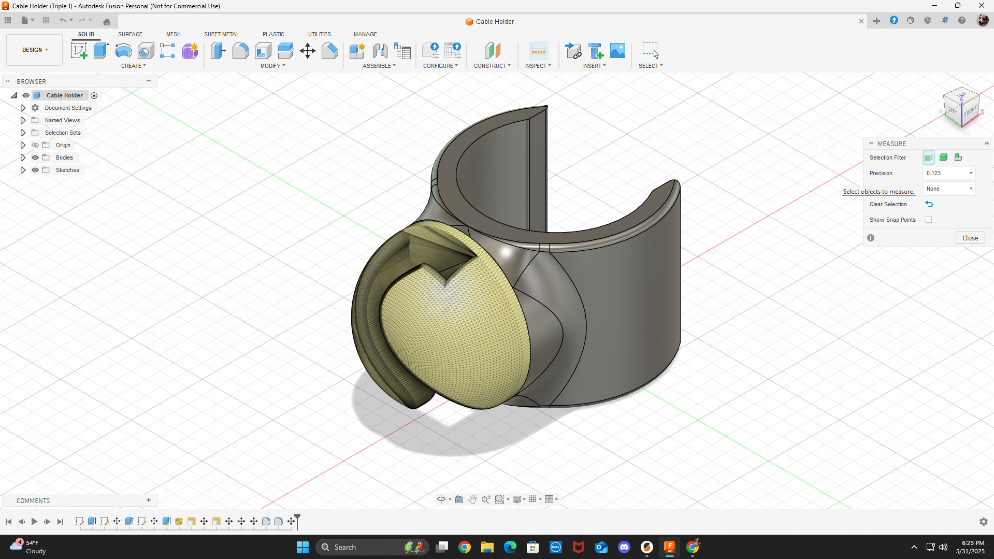The height and width of the screenshot is (559, 994).
Task: Switch to the Surface tab
Action: (130, 34)
